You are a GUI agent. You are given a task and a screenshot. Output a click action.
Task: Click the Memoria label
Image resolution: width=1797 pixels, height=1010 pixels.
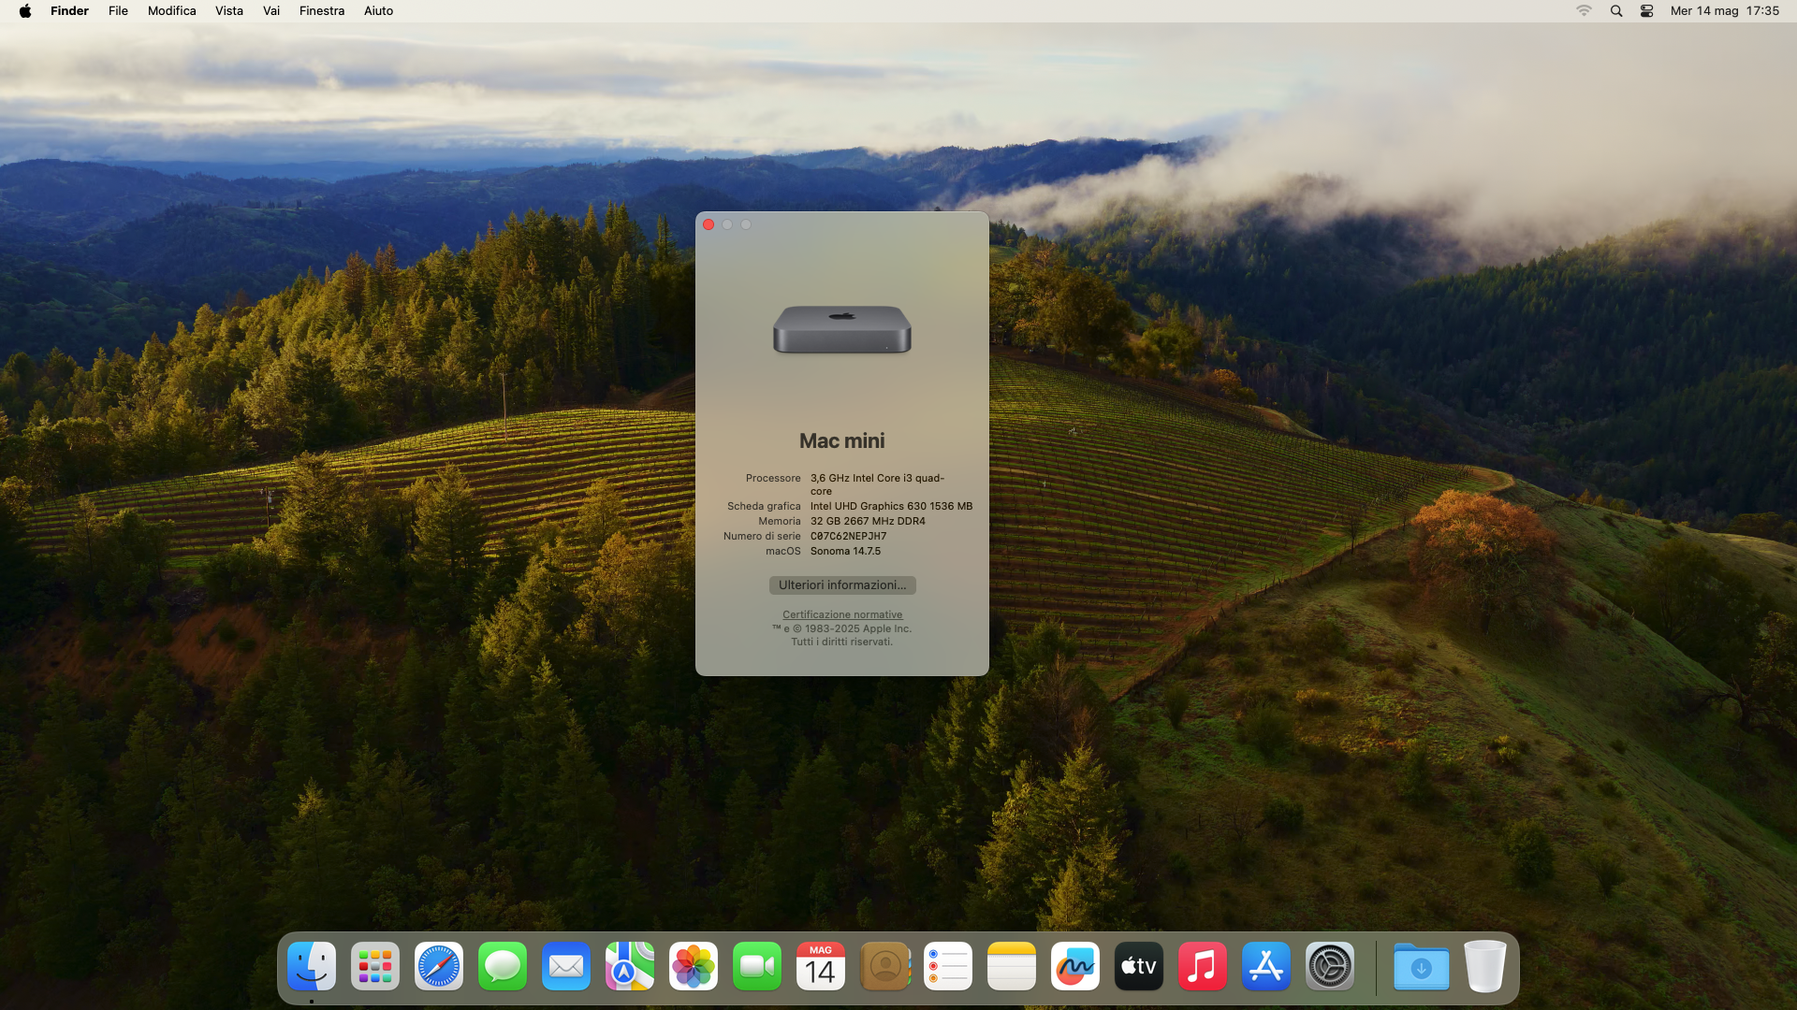pyautogui.click(x=780, y=522)
